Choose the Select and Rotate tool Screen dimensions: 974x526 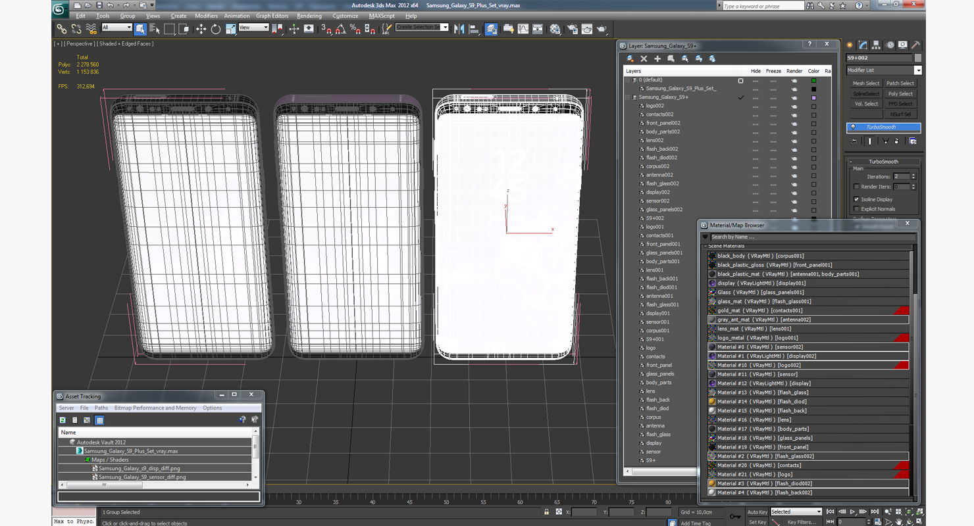216,29
